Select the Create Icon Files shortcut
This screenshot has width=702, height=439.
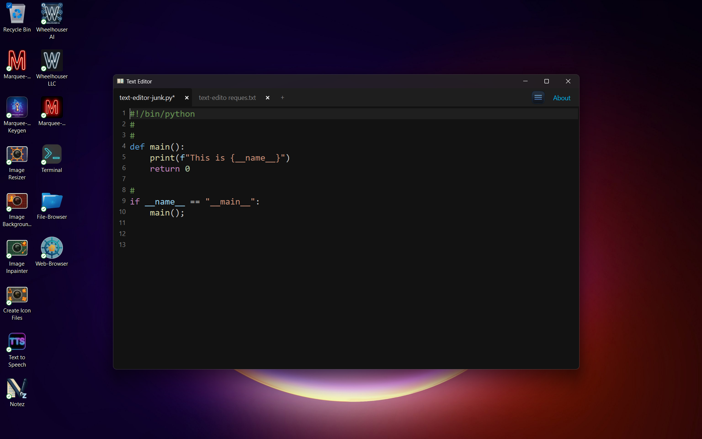click(x=17, y=303)
